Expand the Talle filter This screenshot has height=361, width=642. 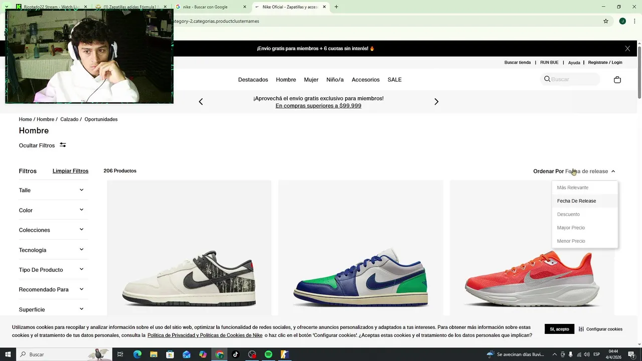53,190
